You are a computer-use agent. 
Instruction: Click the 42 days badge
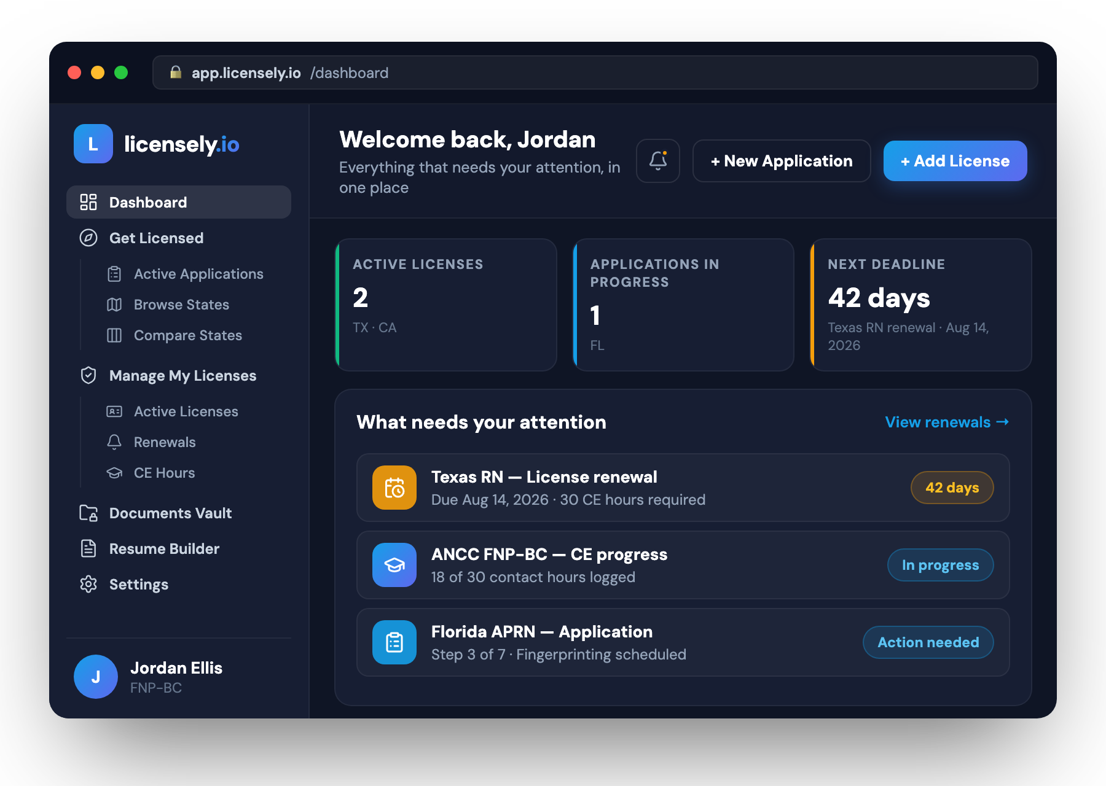pyautogui.click(x=952, y=488)
